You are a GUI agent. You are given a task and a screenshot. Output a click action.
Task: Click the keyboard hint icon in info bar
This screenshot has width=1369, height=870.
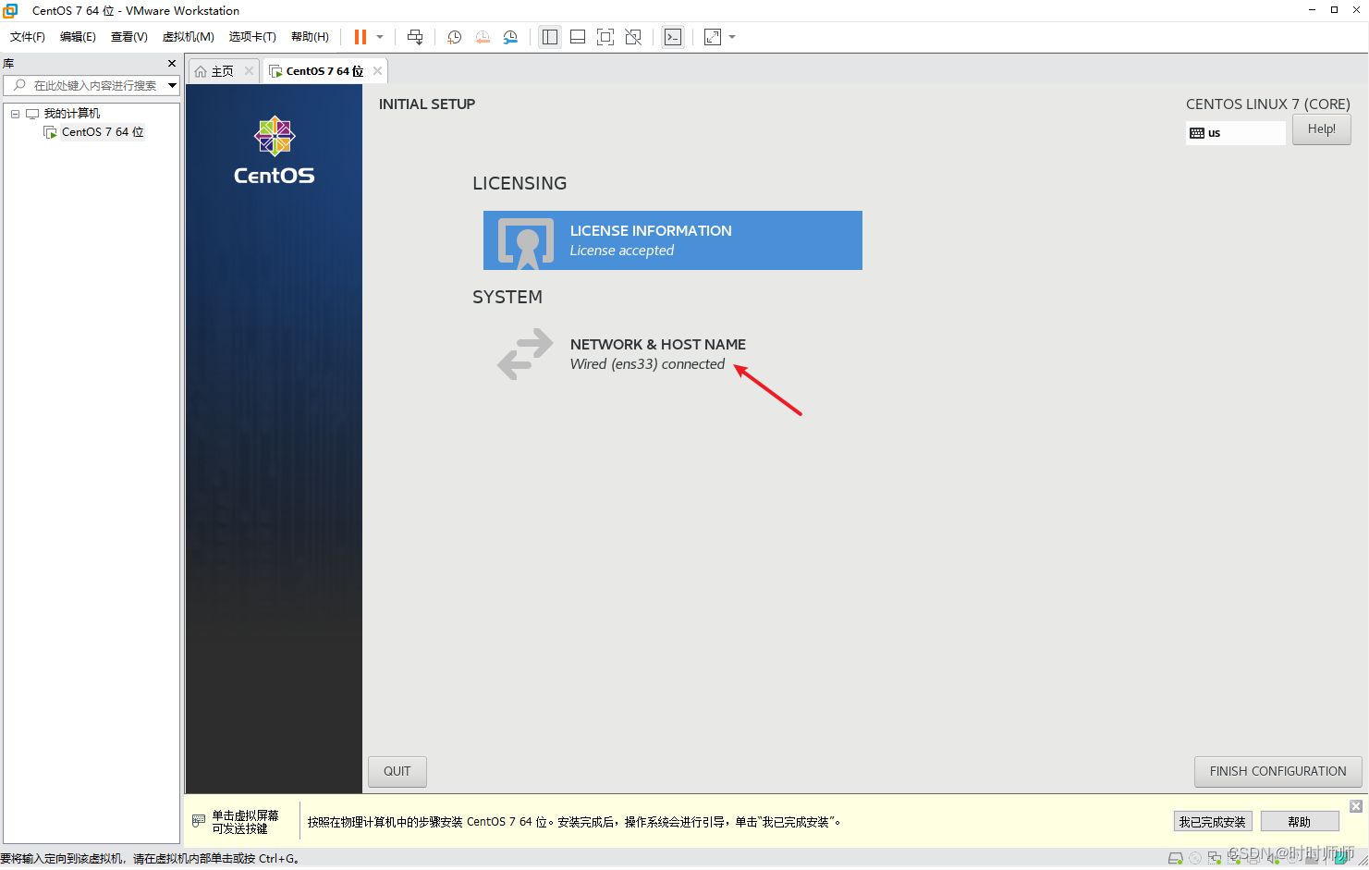pos(199,821)
